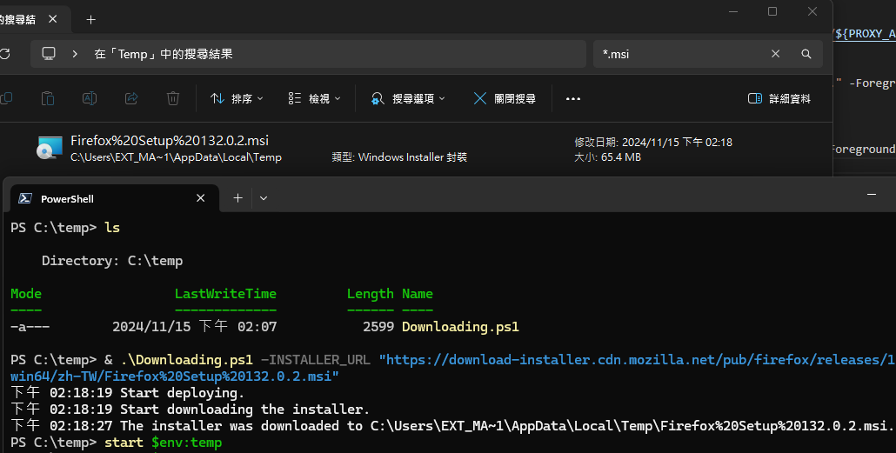Screen dimensions: 896x453
Task: Click the paste icon in Explorer toolbar
Action: 49,98
